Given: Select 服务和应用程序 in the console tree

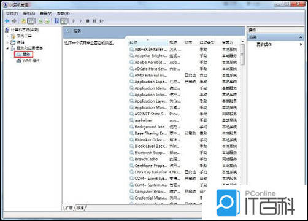Looking at the screenshot, I should click(x=29, y=48).
